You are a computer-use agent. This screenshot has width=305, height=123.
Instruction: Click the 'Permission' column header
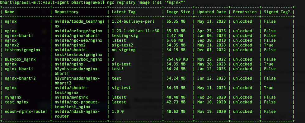(245, 12)
